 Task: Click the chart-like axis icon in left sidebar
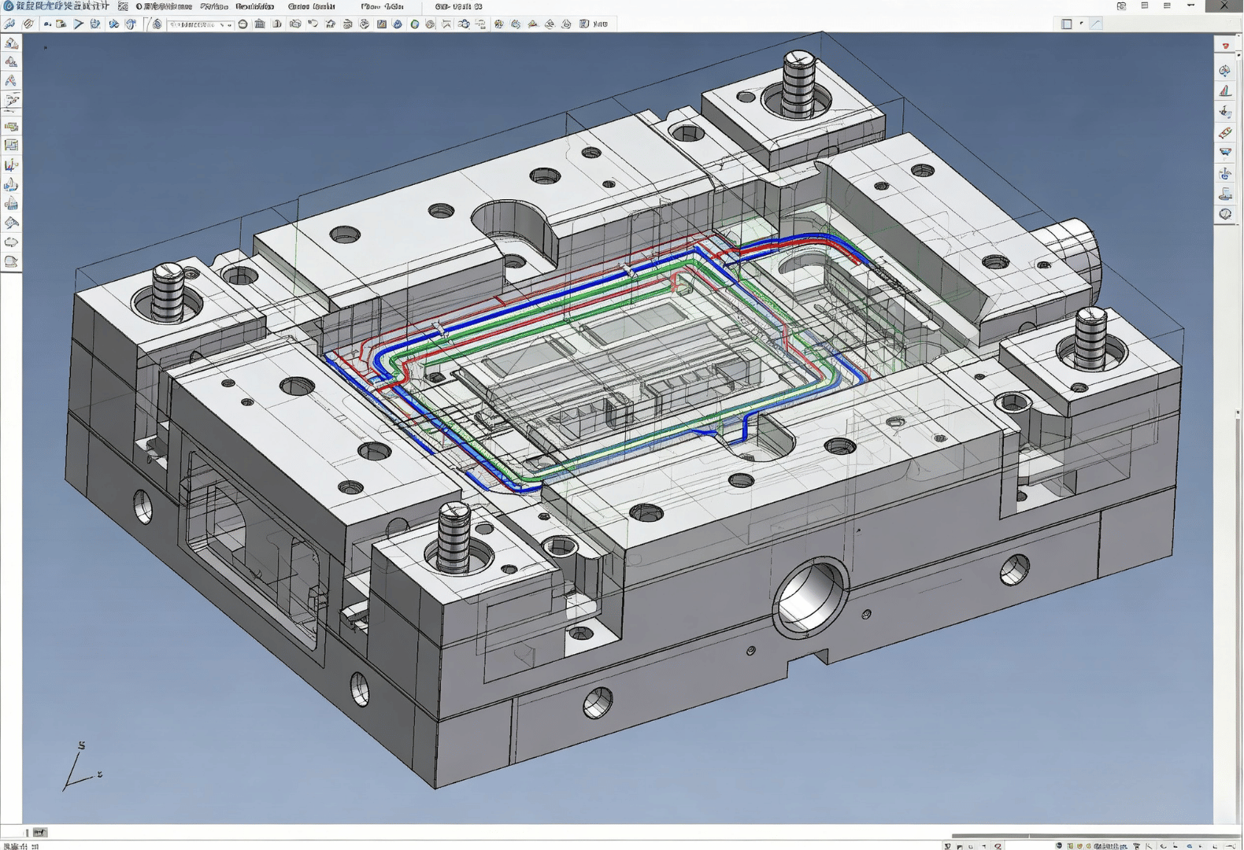(11, 165)
